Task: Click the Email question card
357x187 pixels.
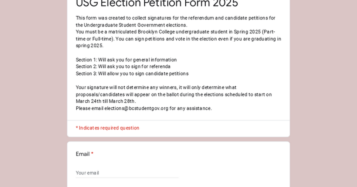Action: 178,163
